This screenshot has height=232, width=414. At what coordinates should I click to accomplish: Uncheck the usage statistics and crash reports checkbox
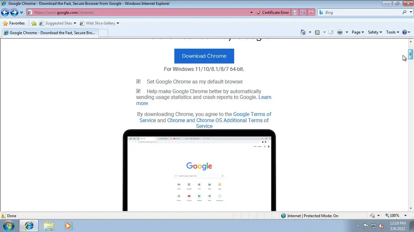click(x=138, y=91)
